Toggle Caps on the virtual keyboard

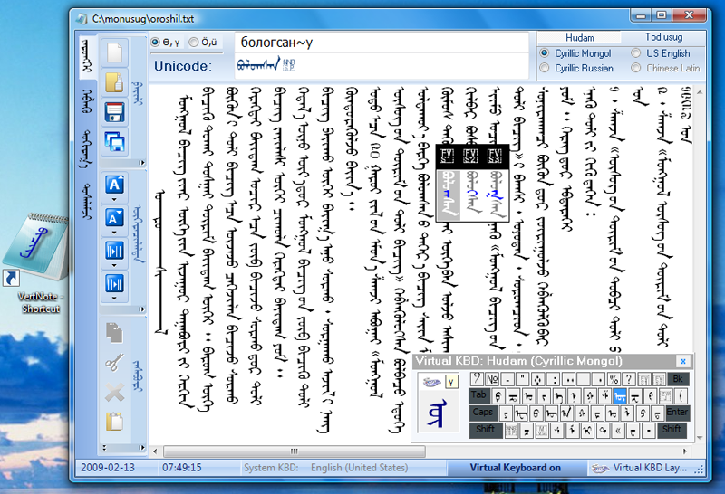click(483, 413)
